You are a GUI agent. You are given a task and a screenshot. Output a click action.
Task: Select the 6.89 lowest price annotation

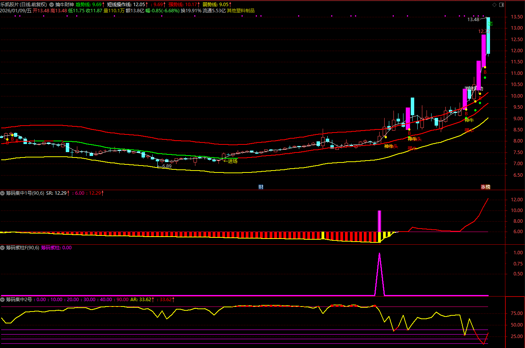pos(167,166)
